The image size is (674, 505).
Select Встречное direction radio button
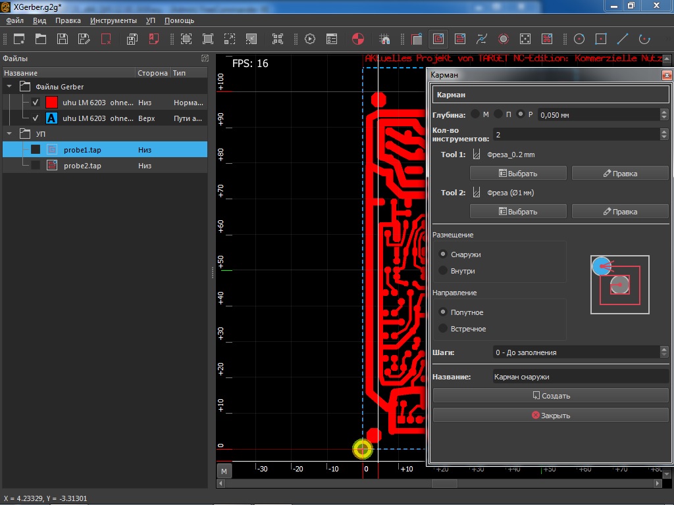click(x=443, y=329)
